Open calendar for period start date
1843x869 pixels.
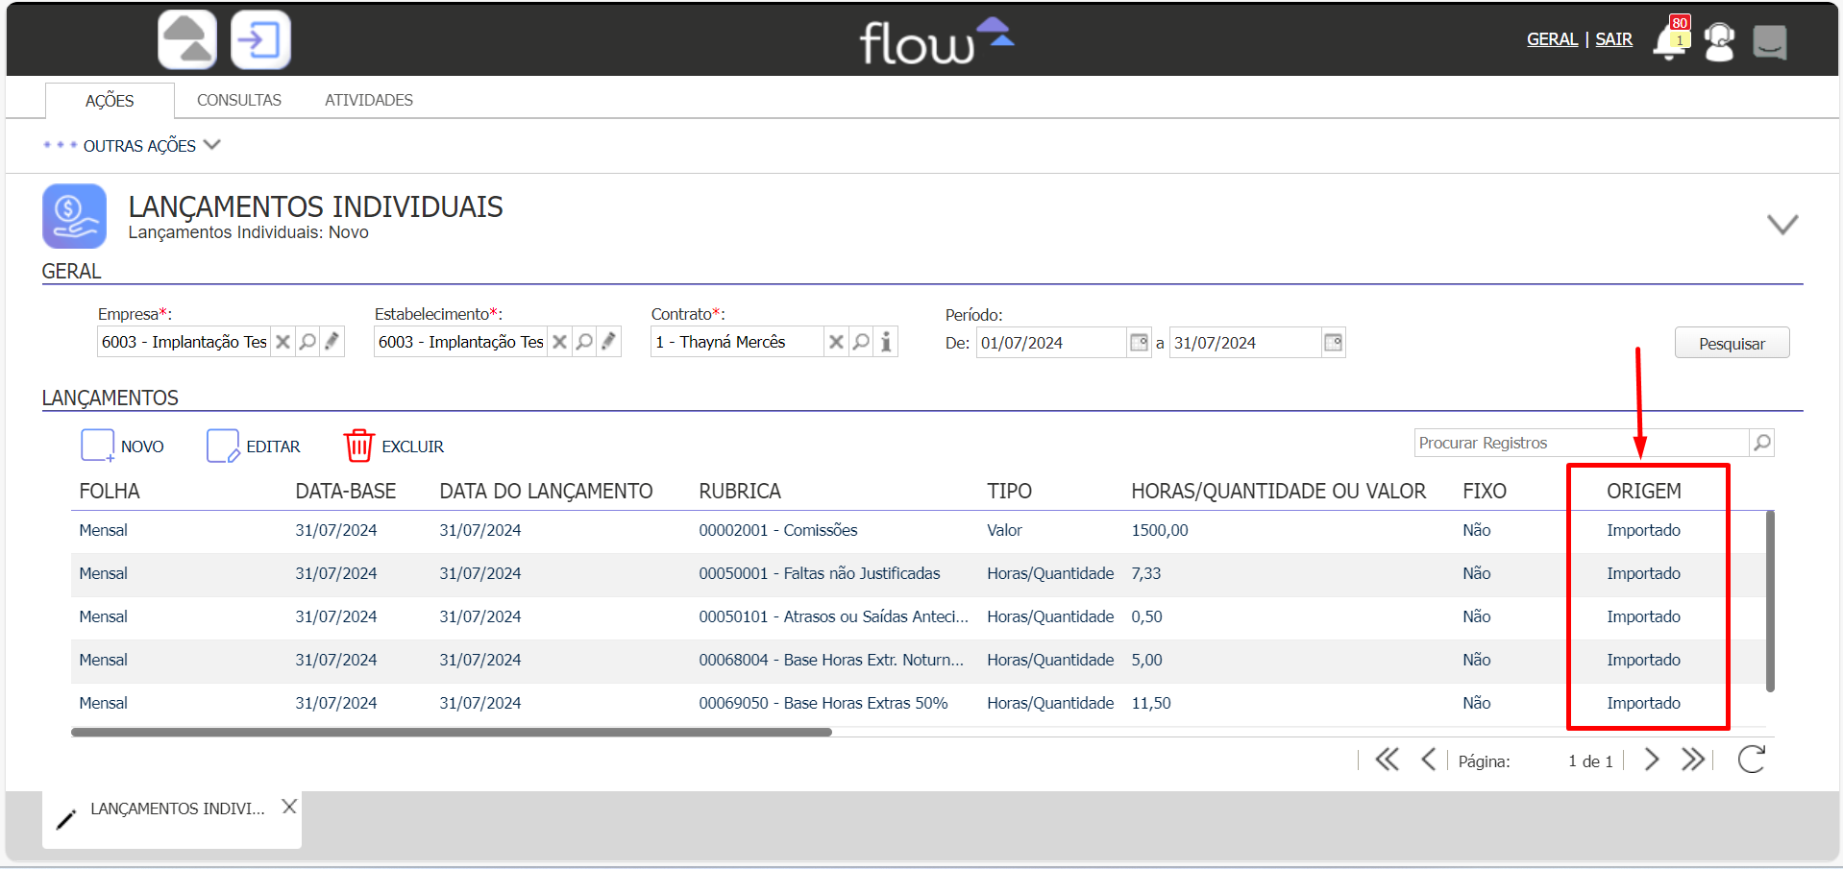(1139, 343)
